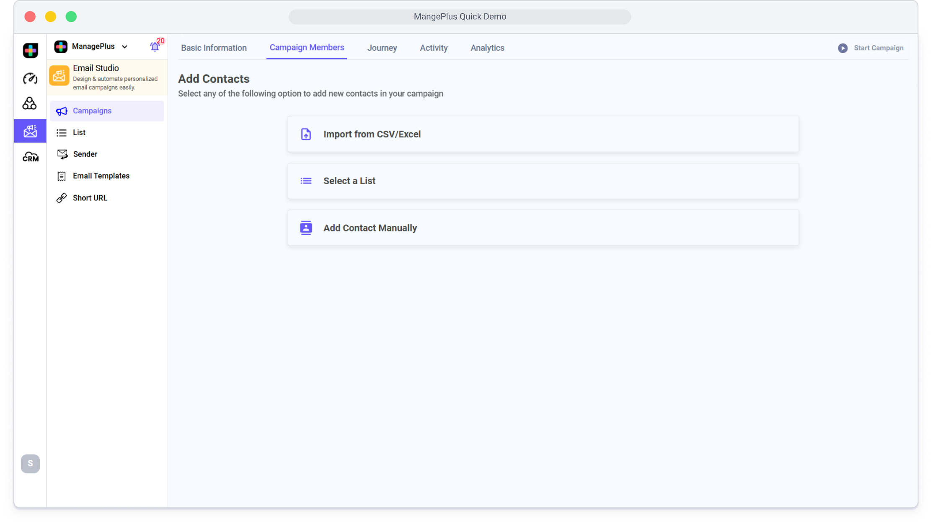Open Short URL sidebar link icon
Image resolution: width=931 pixels, height=524 pixels.
[62, 198]
